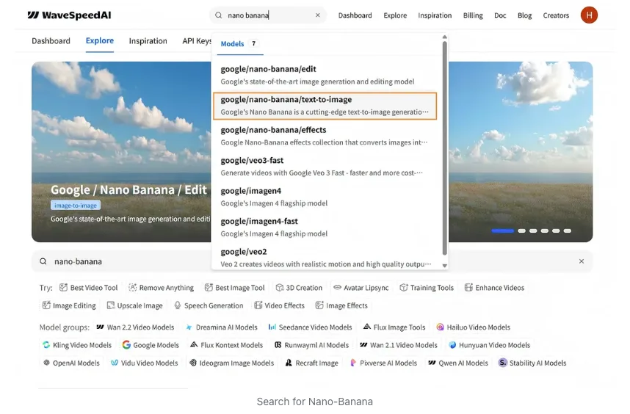Open Inspiration in top navigation
The height and width of the screenshot is (414, 630).
click(435, 15)
